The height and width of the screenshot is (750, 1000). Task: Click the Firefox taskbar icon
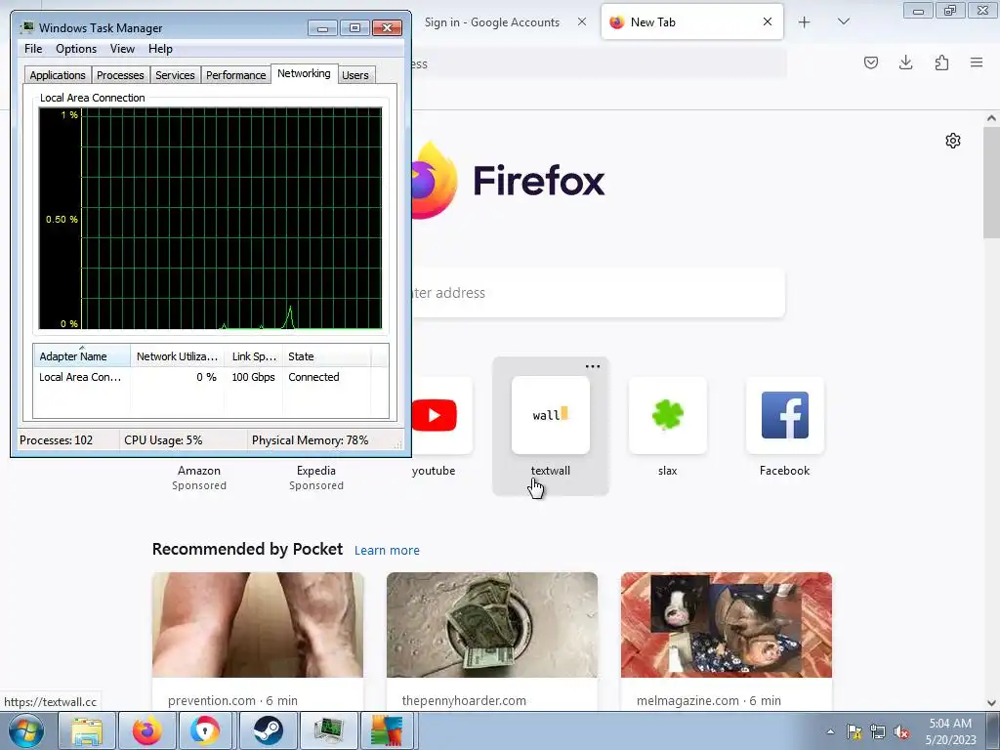pyautogui.click(x=147, y=730)
